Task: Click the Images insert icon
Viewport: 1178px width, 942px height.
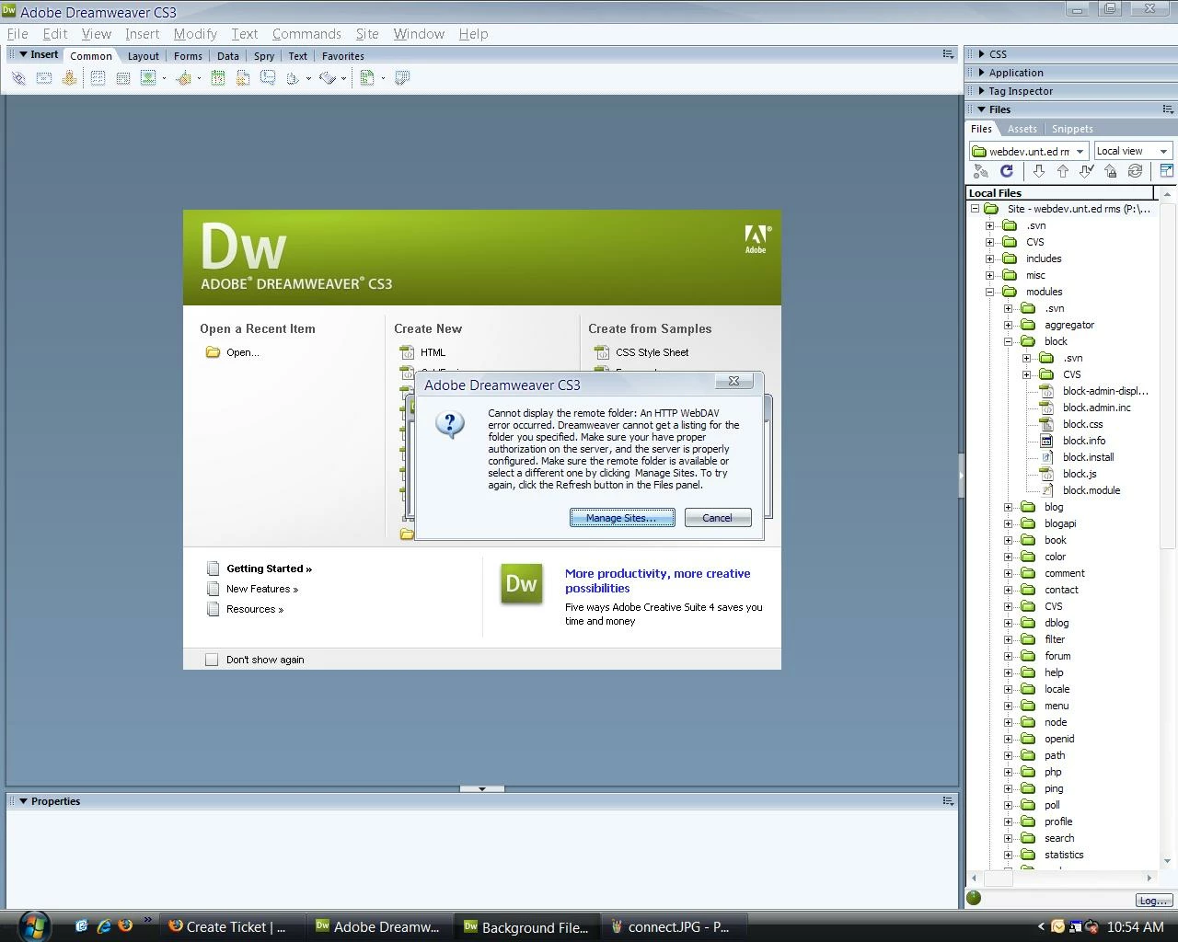Action: click(x=147, y=78)
